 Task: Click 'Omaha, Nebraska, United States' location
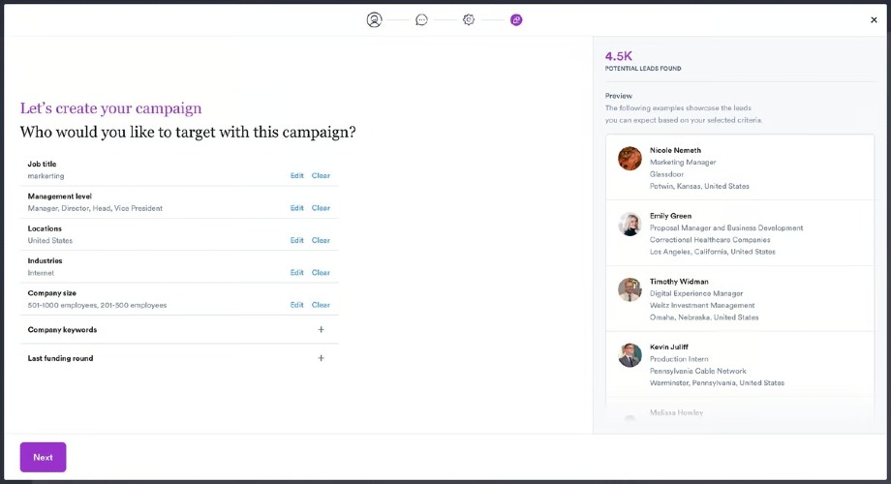pos(704,317)
